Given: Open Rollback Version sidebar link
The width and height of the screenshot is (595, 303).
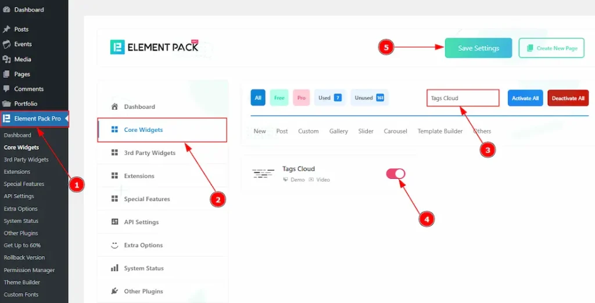Looking at the screenshot, I should click(24, 258).
